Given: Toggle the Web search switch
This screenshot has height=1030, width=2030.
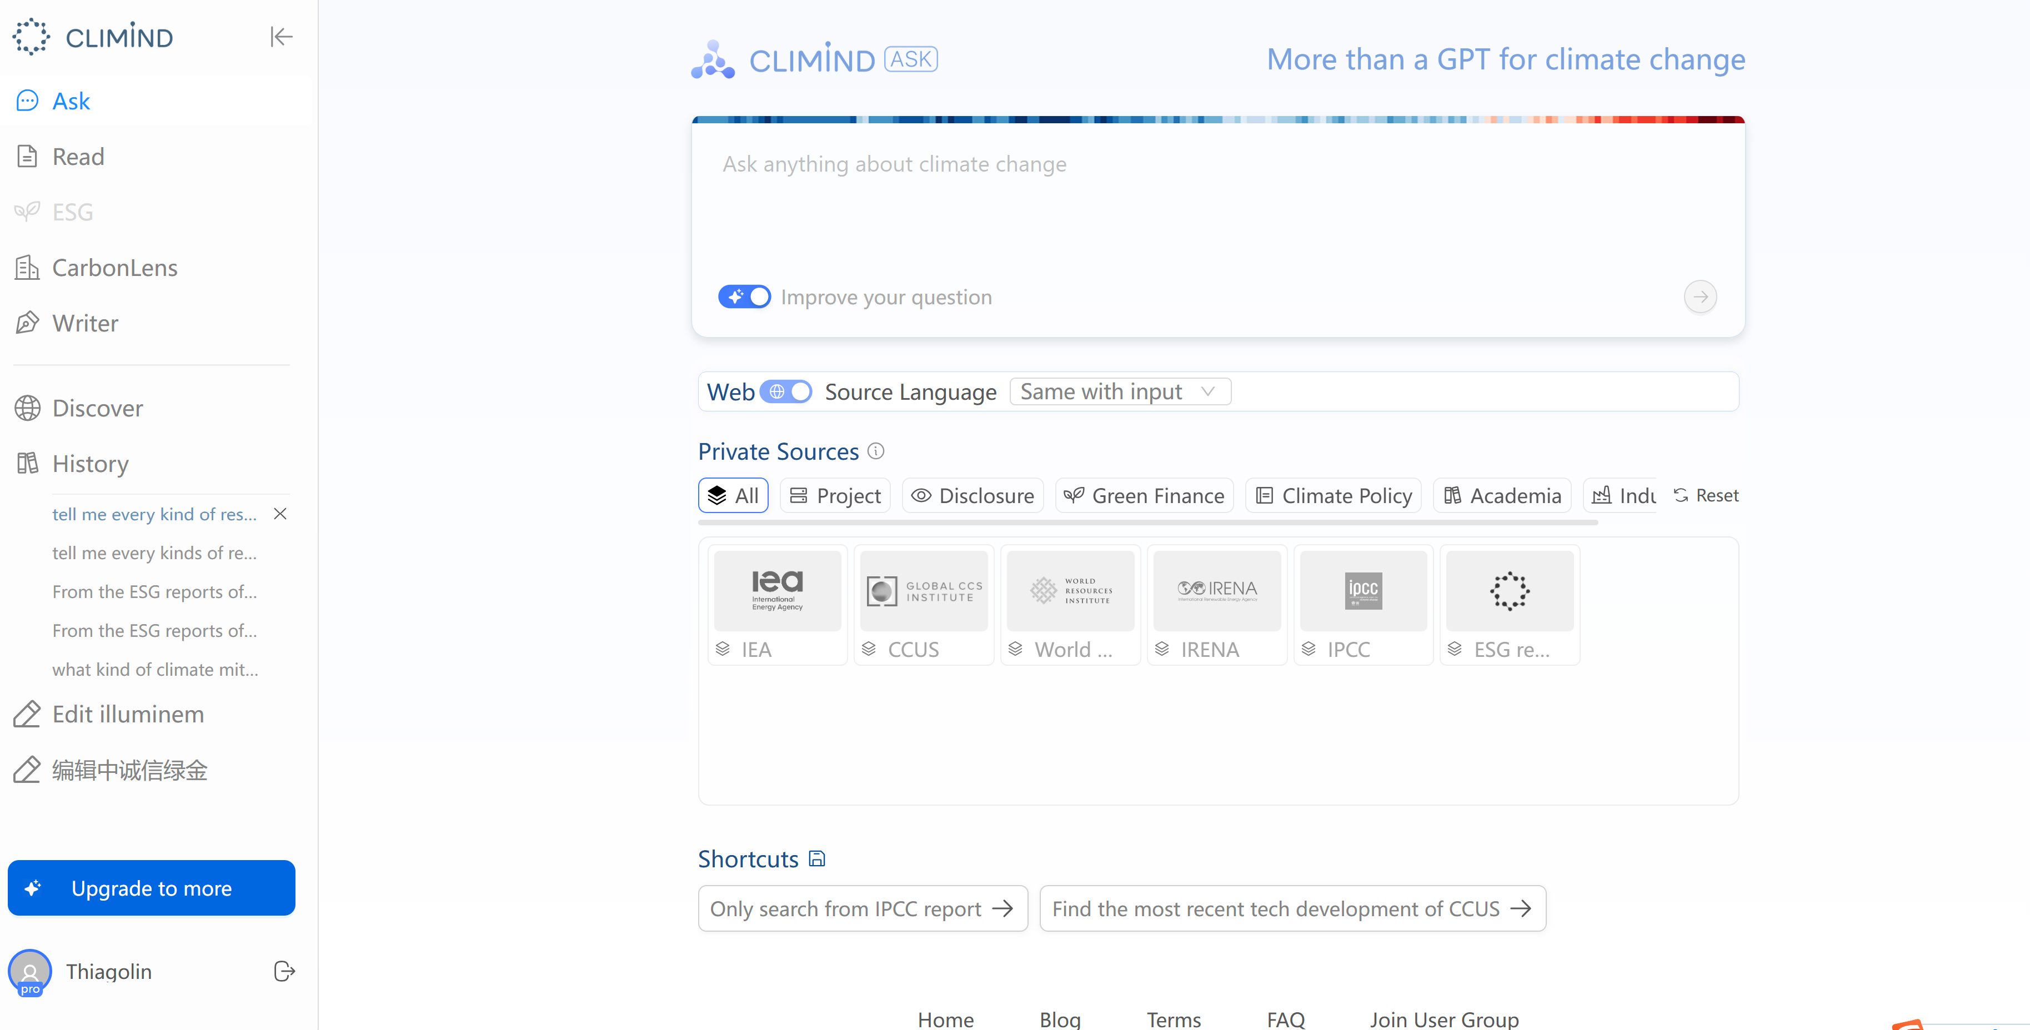Looking at the screenshot, I should point(786,391).
